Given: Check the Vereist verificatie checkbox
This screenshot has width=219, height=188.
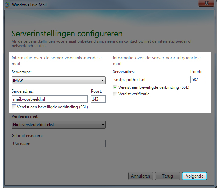Looking at the screenshot, I should pyautogui.click(x=115, y=94).
